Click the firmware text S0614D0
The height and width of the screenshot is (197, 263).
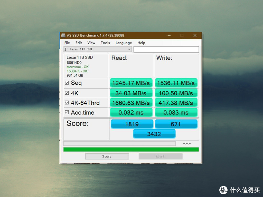(x=74, y=63)
